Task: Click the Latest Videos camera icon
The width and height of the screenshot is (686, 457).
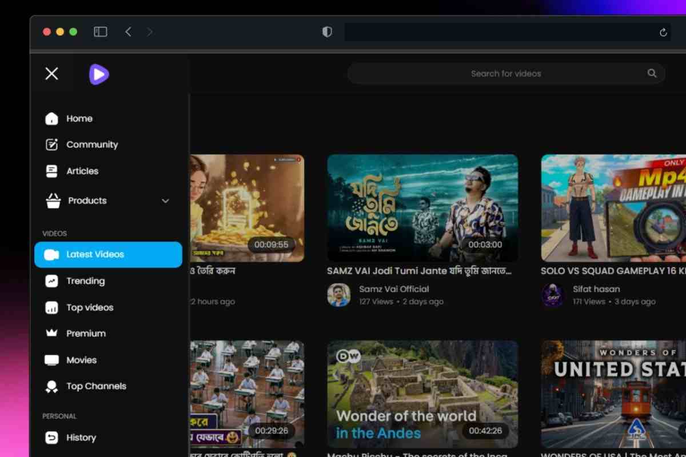Action: [x=51, y=255]
